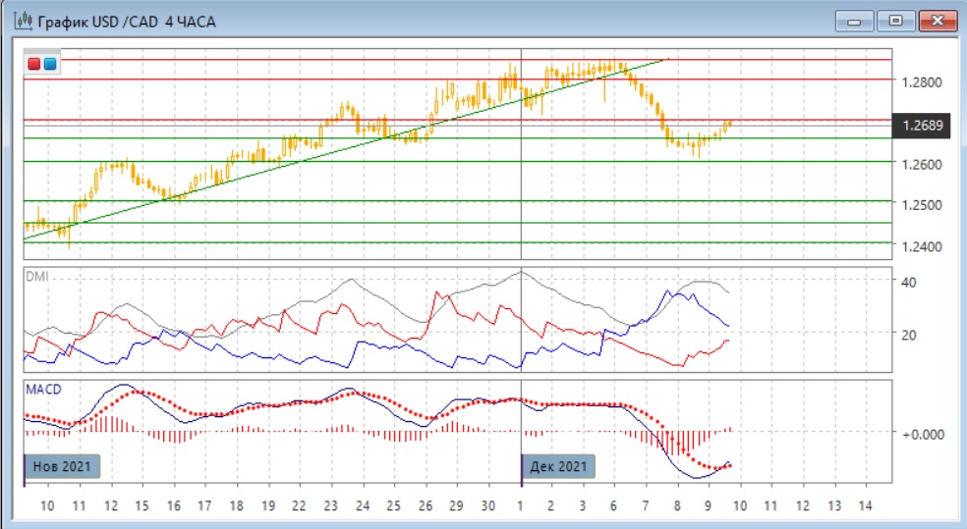This screenshot has height=529, width=967.
Task: Click the 1.2400 price axis label
Action: pos(922,246)
